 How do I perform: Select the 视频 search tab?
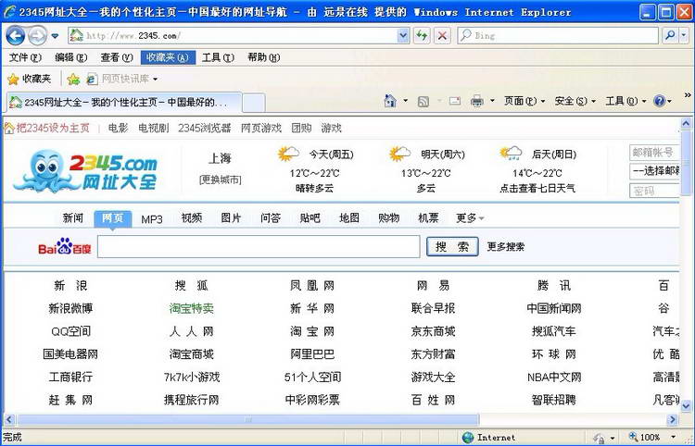pyautogui.click(x=192, y=218)
